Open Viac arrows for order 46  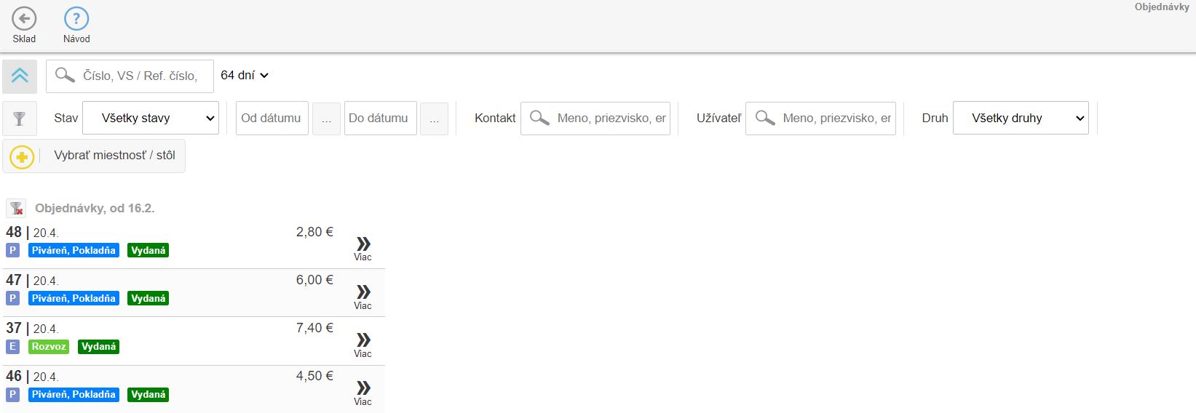[x=363, y=389]
